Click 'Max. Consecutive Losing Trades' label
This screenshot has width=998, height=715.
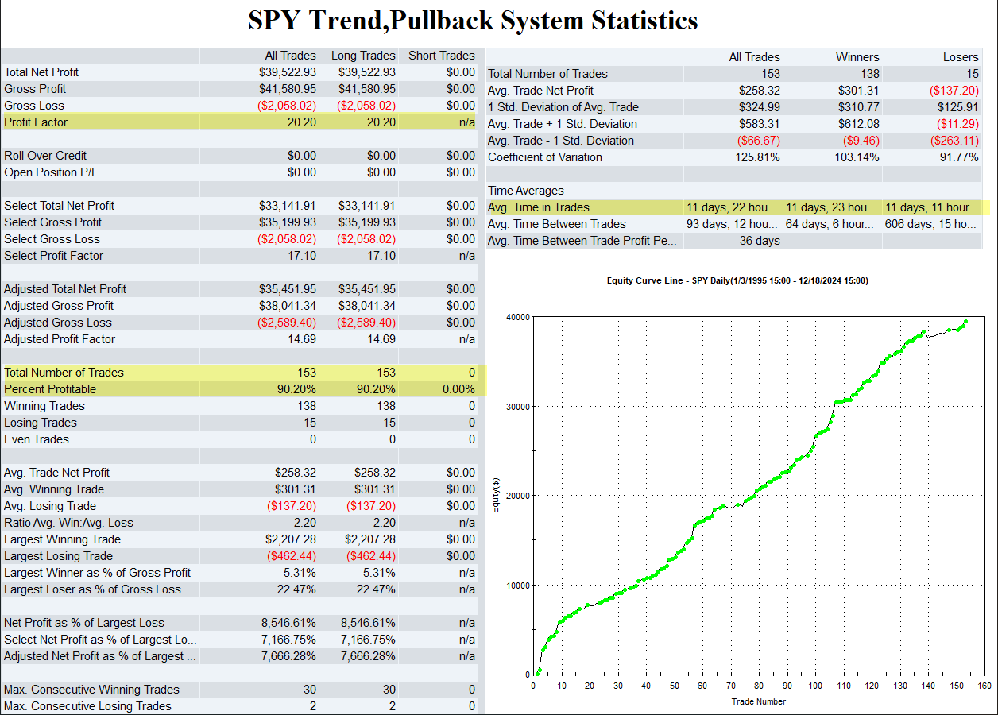[88, 706]
